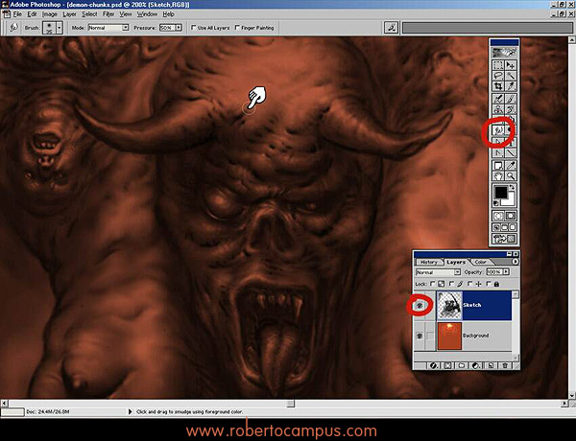576x441 pixels.
Task: Switch to the History tab
Action: pyautogui.click(x=429, y=262)
